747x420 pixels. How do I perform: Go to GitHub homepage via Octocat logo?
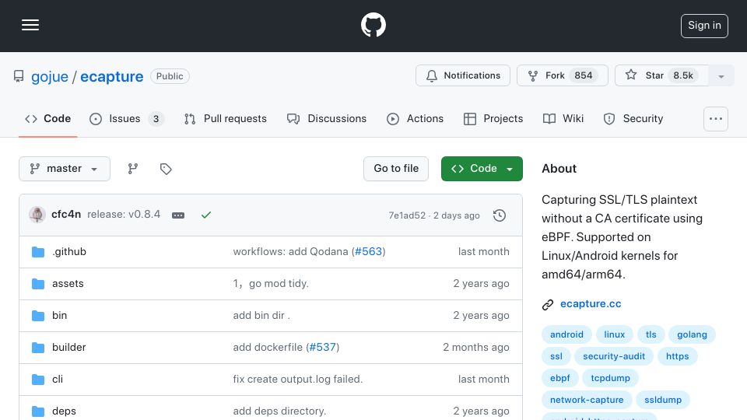(x=373, y=25)
